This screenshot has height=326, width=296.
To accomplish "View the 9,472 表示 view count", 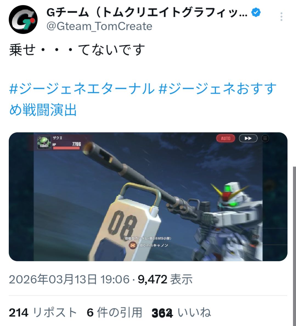I will (x=165, y=279).
